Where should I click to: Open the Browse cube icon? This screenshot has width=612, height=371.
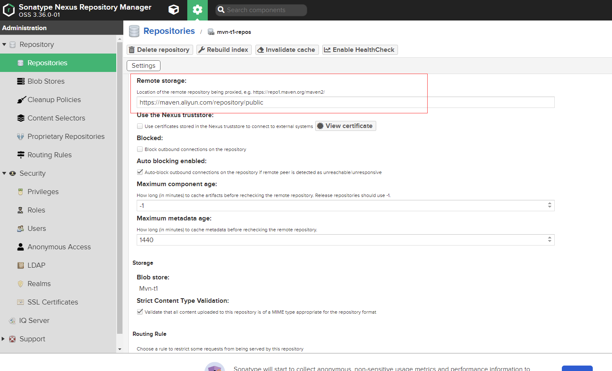174,10
